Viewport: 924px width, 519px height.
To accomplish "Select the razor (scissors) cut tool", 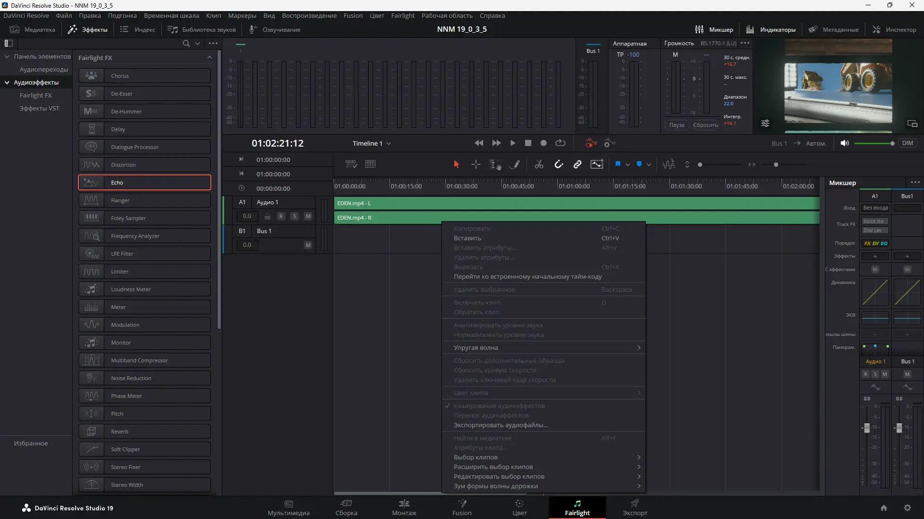I will 539,165.
